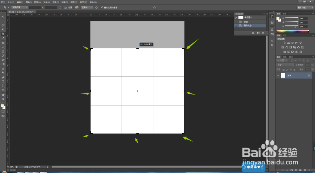Select the Clone Stamp tool

click(x=3, y=51)
